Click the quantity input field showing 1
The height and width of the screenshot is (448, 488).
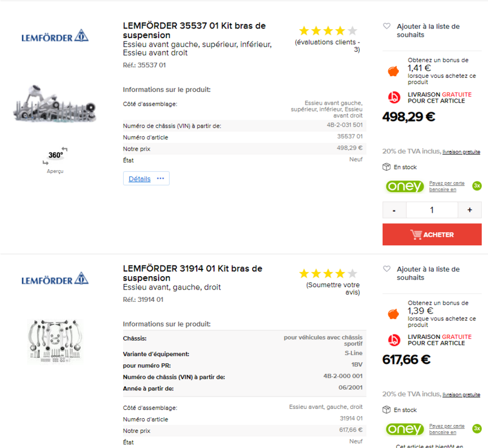[x=432, y=210]
